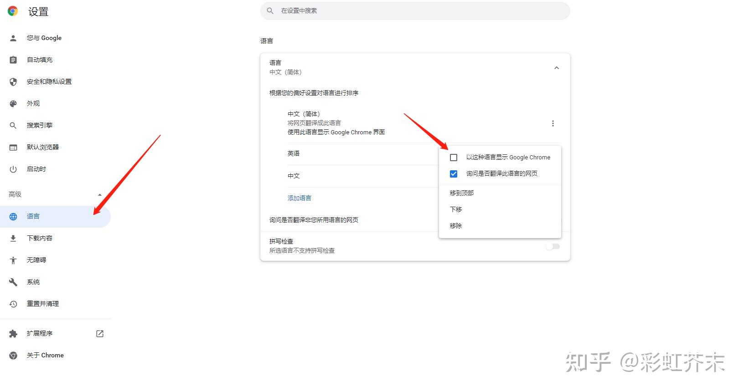Select 移除 in the context menu
Viewport: 744px width, 392px height.
click(500, 226)
